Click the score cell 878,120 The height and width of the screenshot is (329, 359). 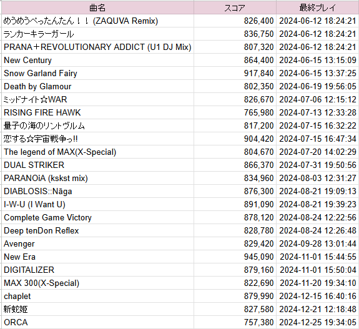(235, 217)
